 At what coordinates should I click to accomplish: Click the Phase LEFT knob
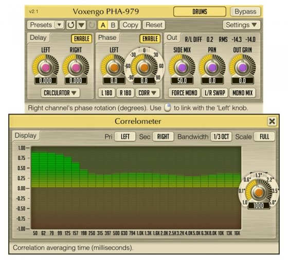(x=114, y=68)
